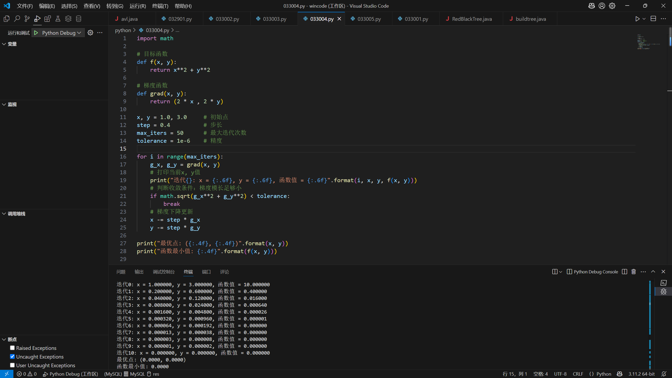Enable Raised Exceptions breakpoint checkbox
The image size is (672, 378).
(12, 348)
